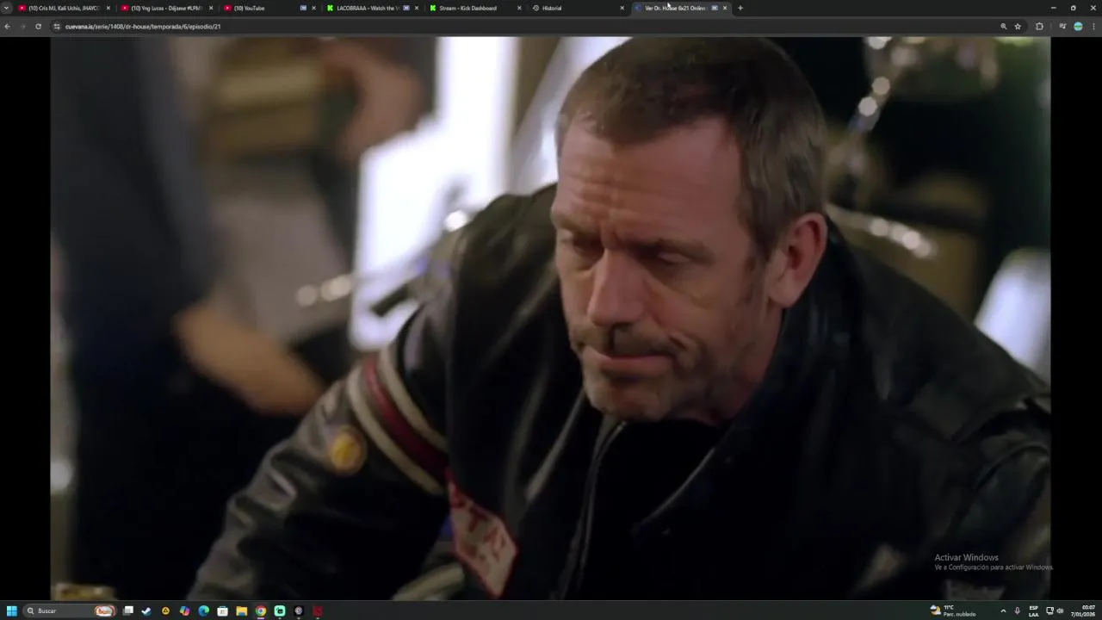This screenshot has width=1102, height=620.
Task: Close the Yng Lucas tab
Action: click(x=211, y=8)
